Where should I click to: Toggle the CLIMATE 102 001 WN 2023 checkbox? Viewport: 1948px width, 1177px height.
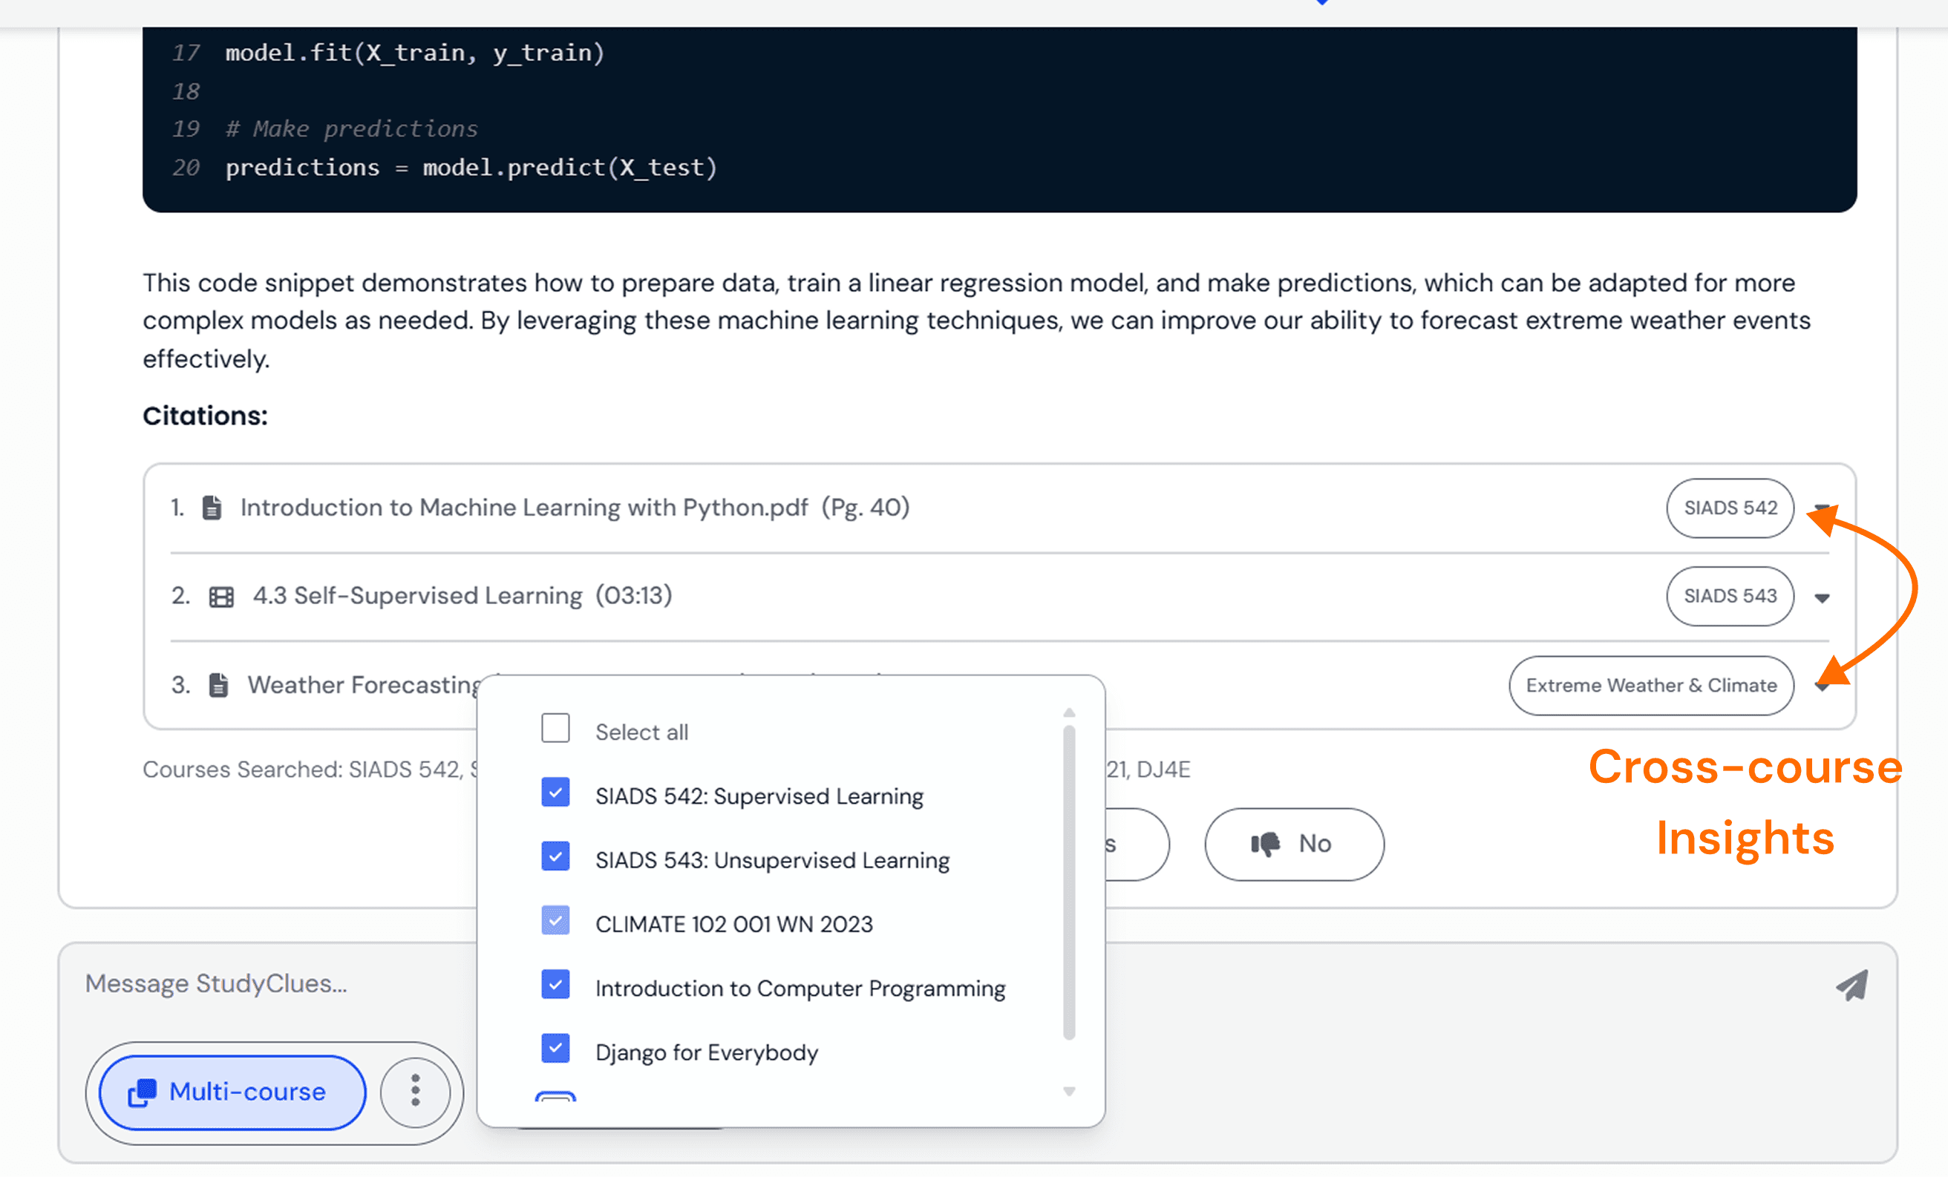tap(555, 920)
